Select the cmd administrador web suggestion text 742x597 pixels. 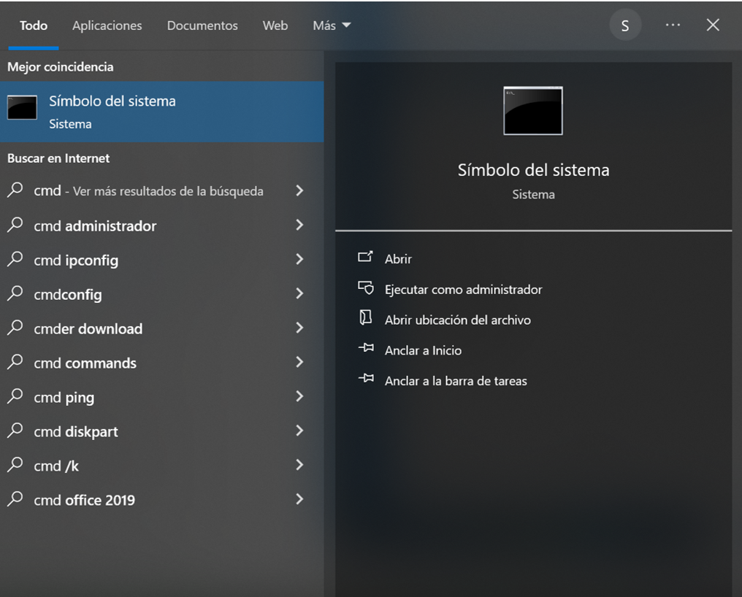(x=95, y=226)
